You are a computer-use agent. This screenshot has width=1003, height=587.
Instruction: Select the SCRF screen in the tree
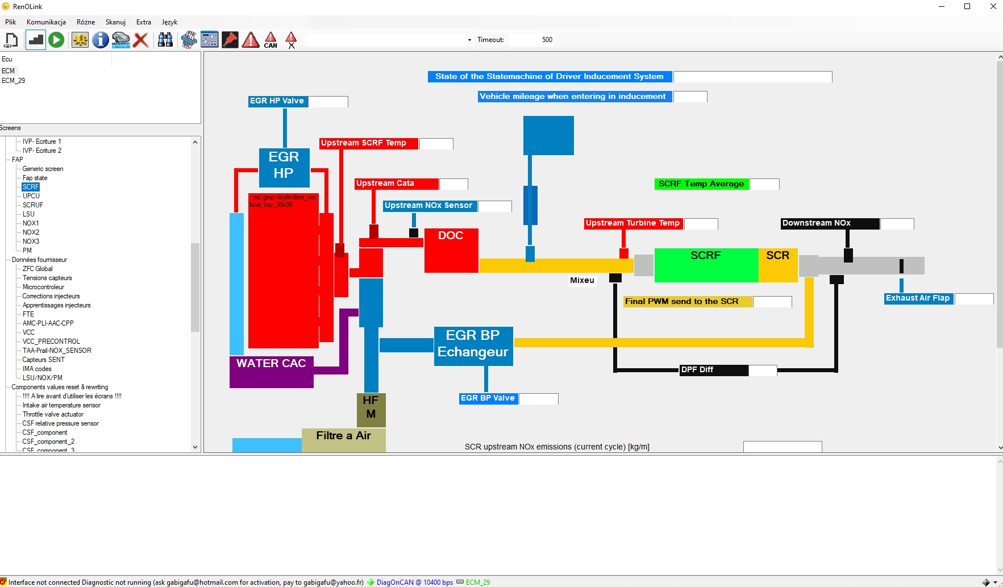[31, 187]
